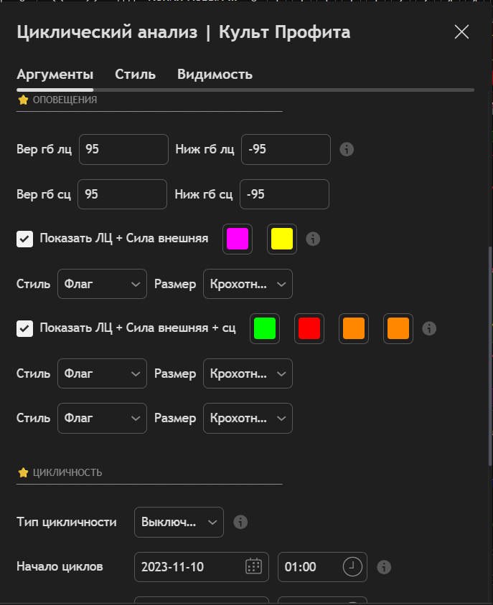This screenshot has height=605, width=493.
Task: Open the first Размер Крохотный dropdown
Action: [x=248, y=284]
